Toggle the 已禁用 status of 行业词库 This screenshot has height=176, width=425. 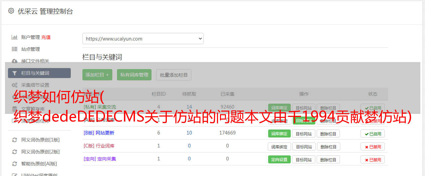(x=372, y=146)
